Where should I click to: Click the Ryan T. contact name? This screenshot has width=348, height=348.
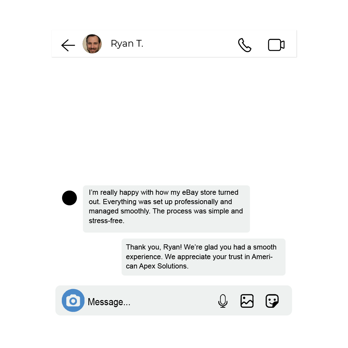127,44
